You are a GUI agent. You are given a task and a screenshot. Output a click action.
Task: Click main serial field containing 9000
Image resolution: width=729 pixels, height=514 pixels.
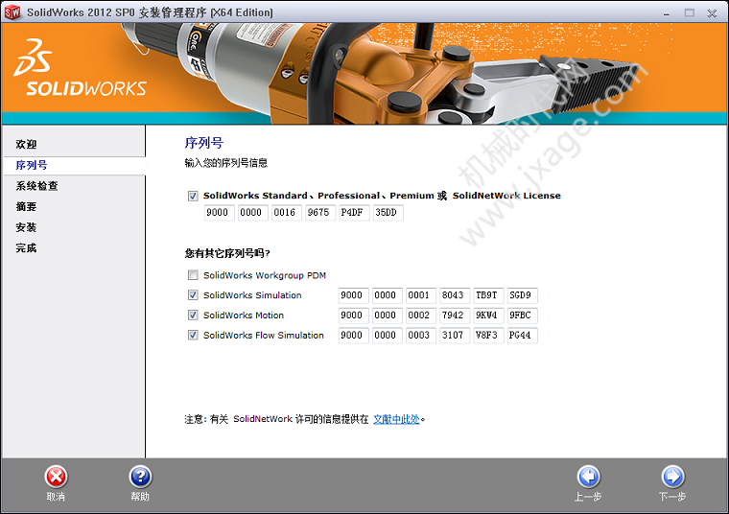(219, 212)
